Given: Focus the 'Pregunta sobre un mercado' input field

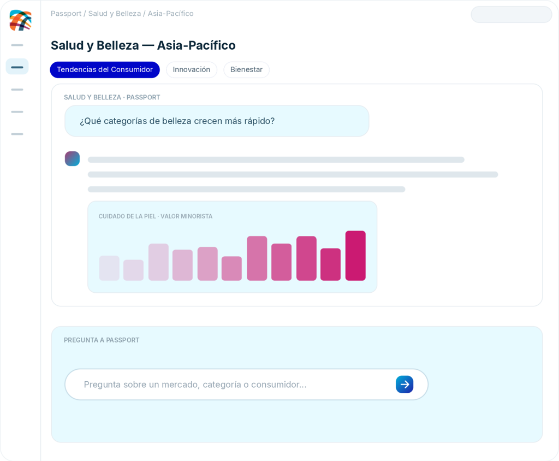Looking at the screenshot, I should (x=246, y=385).
